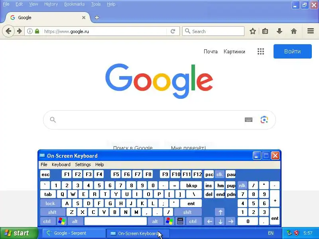Open the Bookmarks menu in browser

74,4
